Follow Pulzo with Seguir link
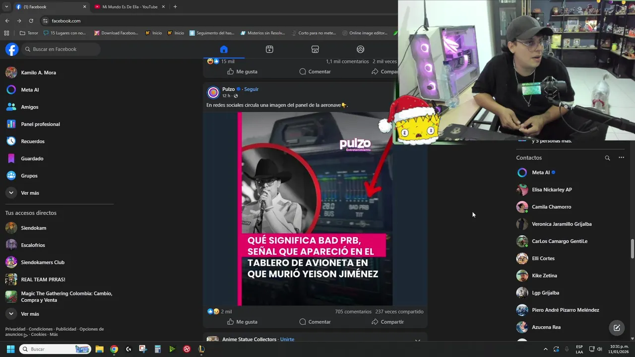635x357 pixels. 252,89
